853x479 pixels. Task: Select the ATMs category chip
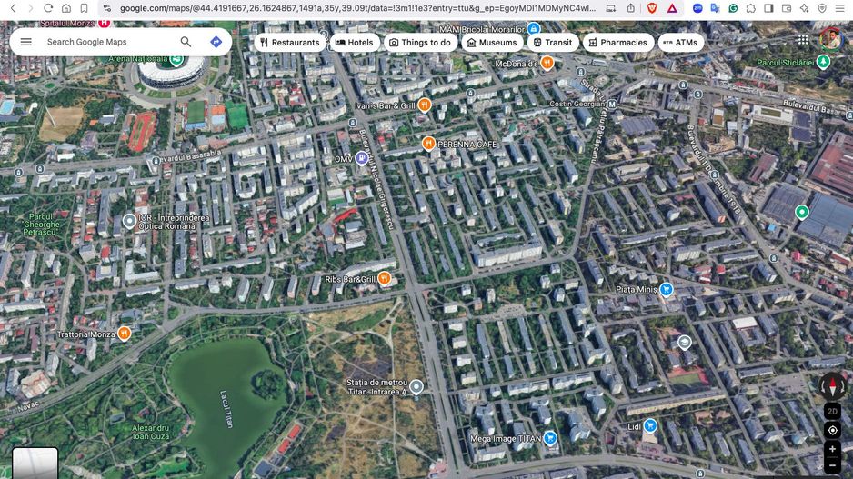680,43
